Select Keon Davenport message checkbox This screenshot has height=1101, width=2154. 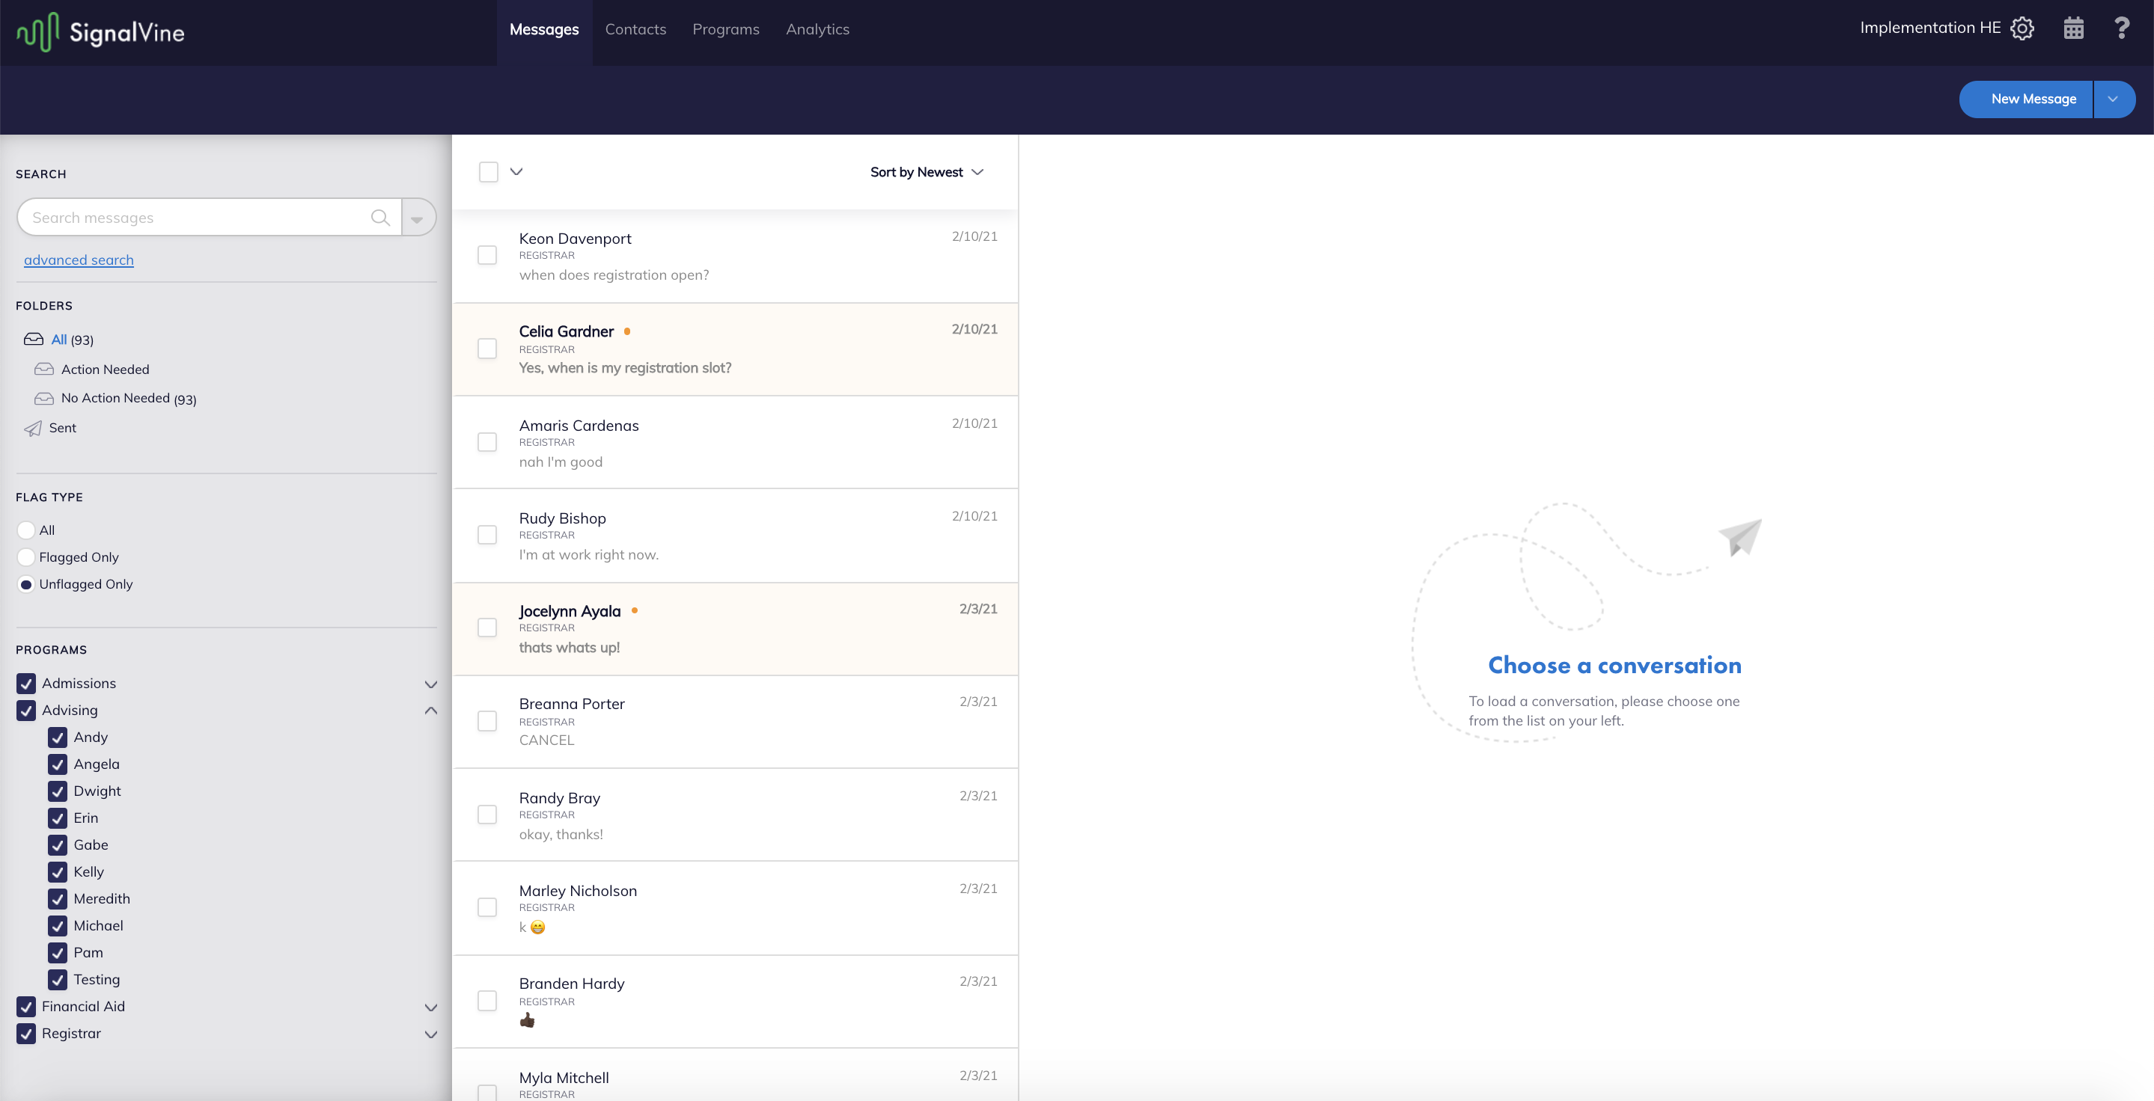click(x=486, y=255)
